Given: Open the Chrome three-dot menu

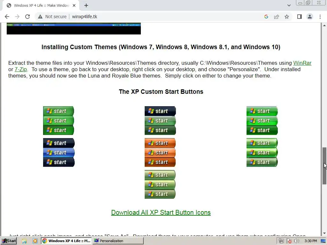Looking at the screenshot, I should (x=320, y=17).
